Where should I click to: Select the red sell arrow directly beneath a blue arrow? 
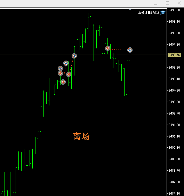point(60,73)
